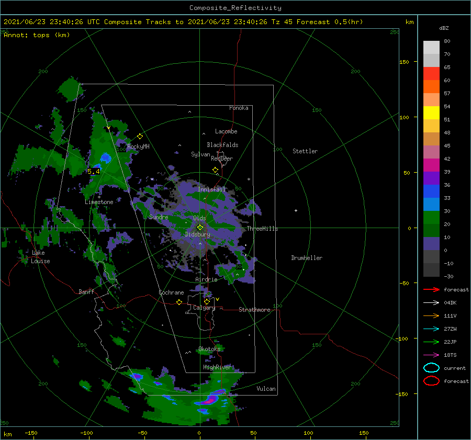Click the yellow diamond marker below RedDeer
This screenshot has width=471, height=440.
(215, 170)
